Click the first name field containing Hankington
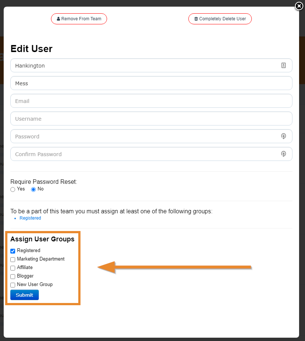Viewport: 305px width, 341px height. tap(144, 66)
